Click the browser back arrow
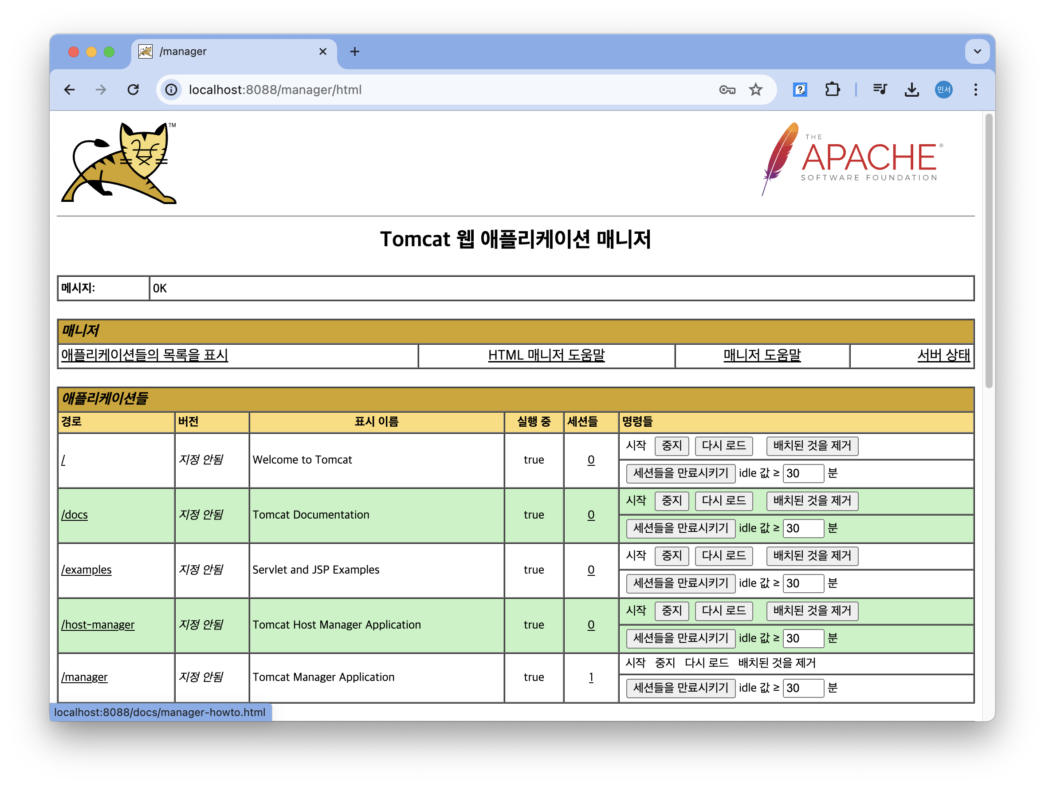Image resolution: width=1045 pixels, height=787 pixels. 70,90
